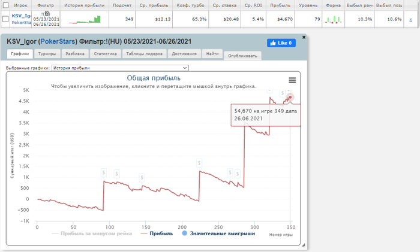Switch to the Графики tab

20,53
